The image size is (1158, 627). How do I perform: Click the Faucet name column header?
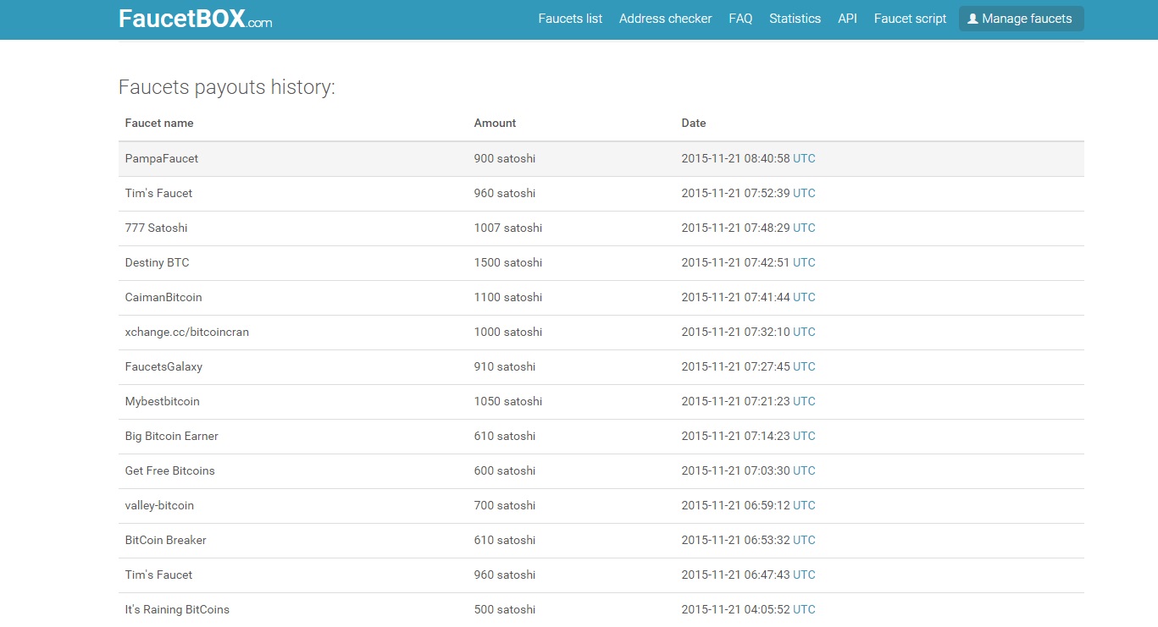click(x=159, y=123)
